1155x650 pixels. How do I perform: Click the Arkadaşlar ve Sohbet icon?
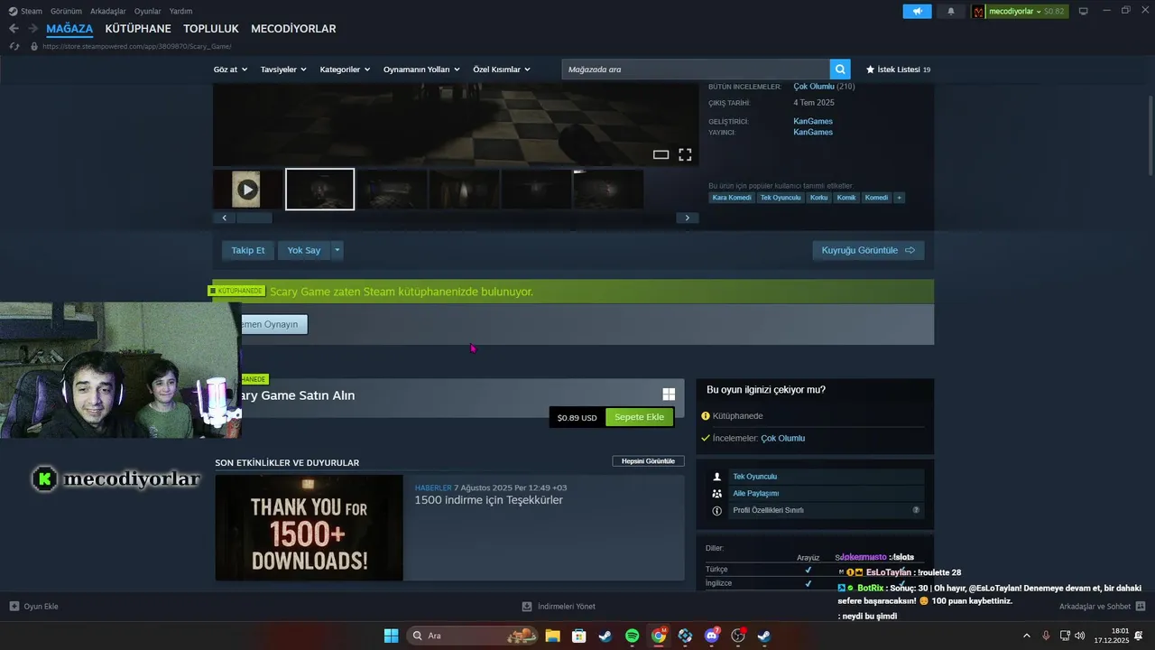[x=1141, y=606]
